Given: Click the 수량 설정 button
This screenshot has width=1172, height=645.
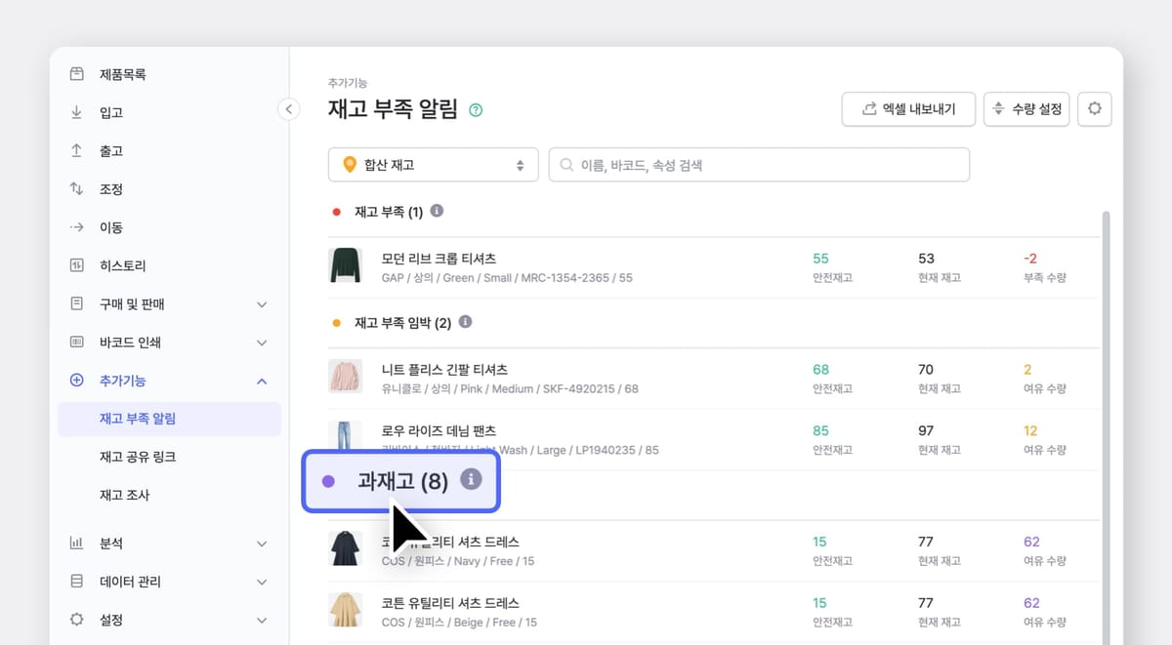Looking at the screenshot, I should pos(1027,109).
